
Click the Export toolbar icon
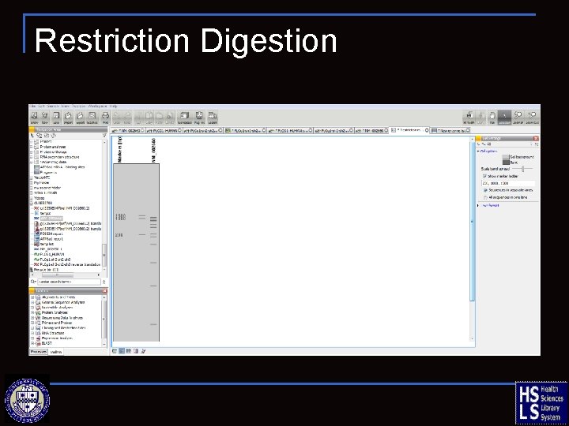coord(80,118)
